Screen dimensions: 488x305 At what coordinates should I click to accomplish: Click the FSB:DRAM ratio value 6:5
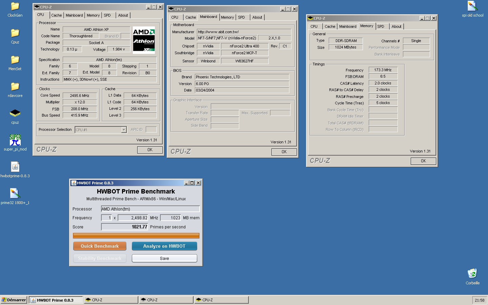pos(383,76)
